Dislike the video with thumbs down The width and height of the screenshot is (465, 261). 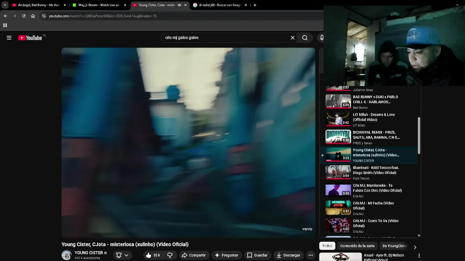[x=170, y=255]
